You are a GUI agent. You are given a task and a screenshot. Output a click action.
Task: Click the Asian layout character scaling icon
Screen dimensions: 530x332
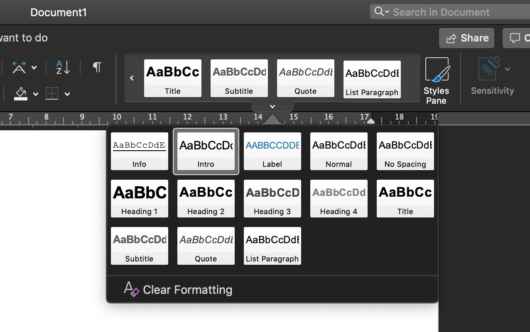point(19,67)
